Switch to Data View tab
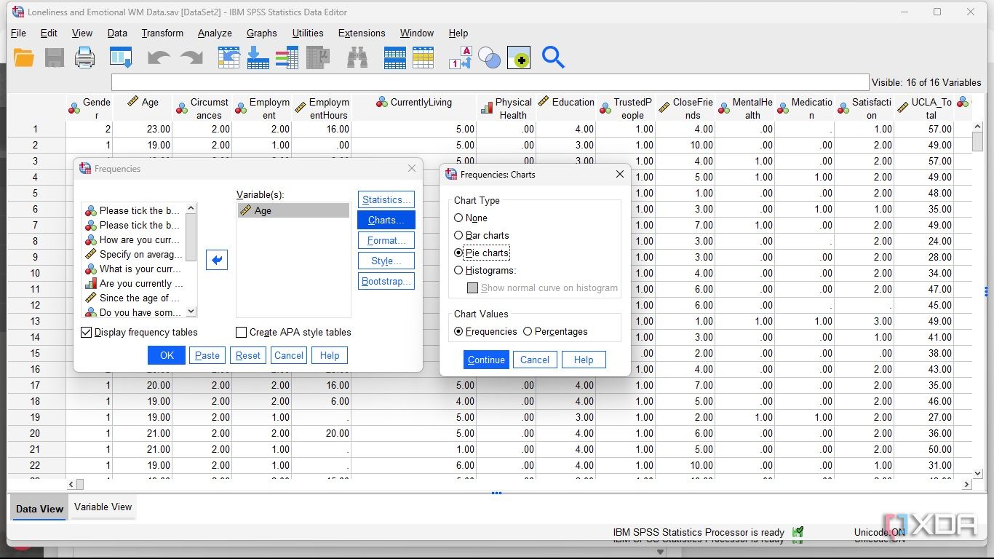The image size is (994, 559). pyautogui.click(x=40, y=509)
